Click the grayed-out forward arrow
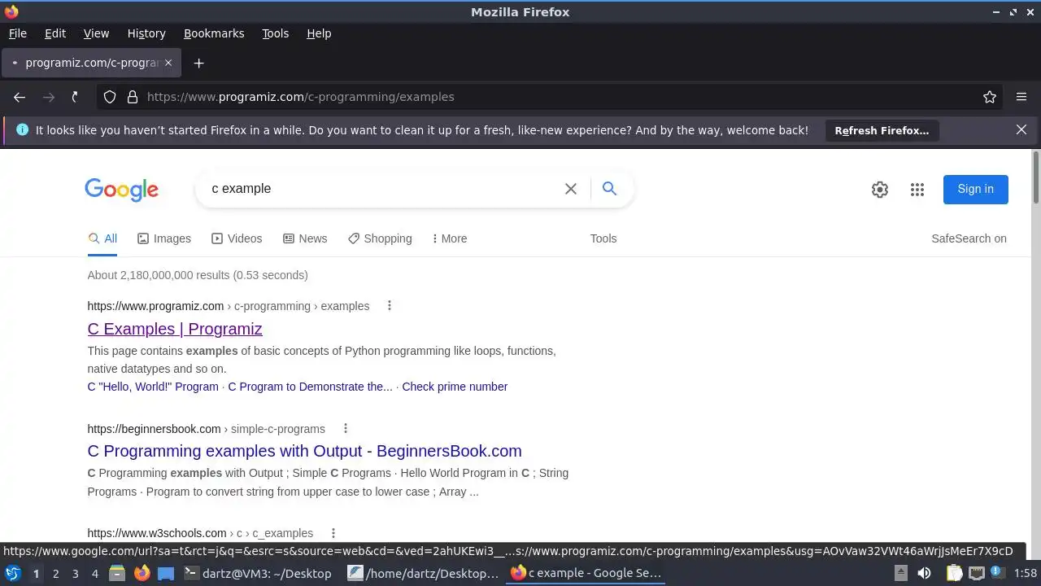Viewport: 1041px width, 586px height. point(49,97)
